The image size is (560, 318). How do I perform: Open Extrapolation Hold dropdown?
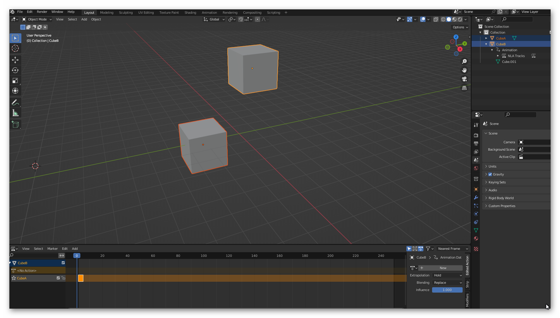(x=447, y=275)
